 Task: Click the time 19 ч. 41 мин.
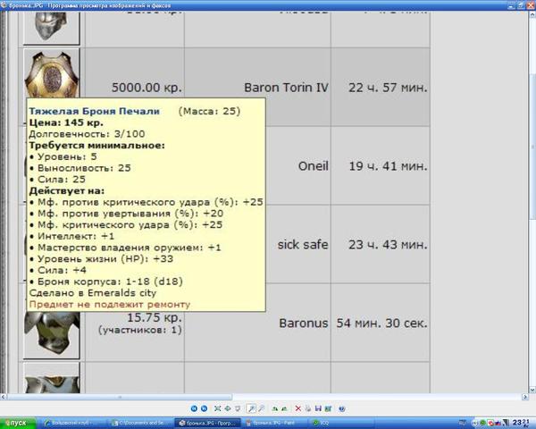coord(388,166)
